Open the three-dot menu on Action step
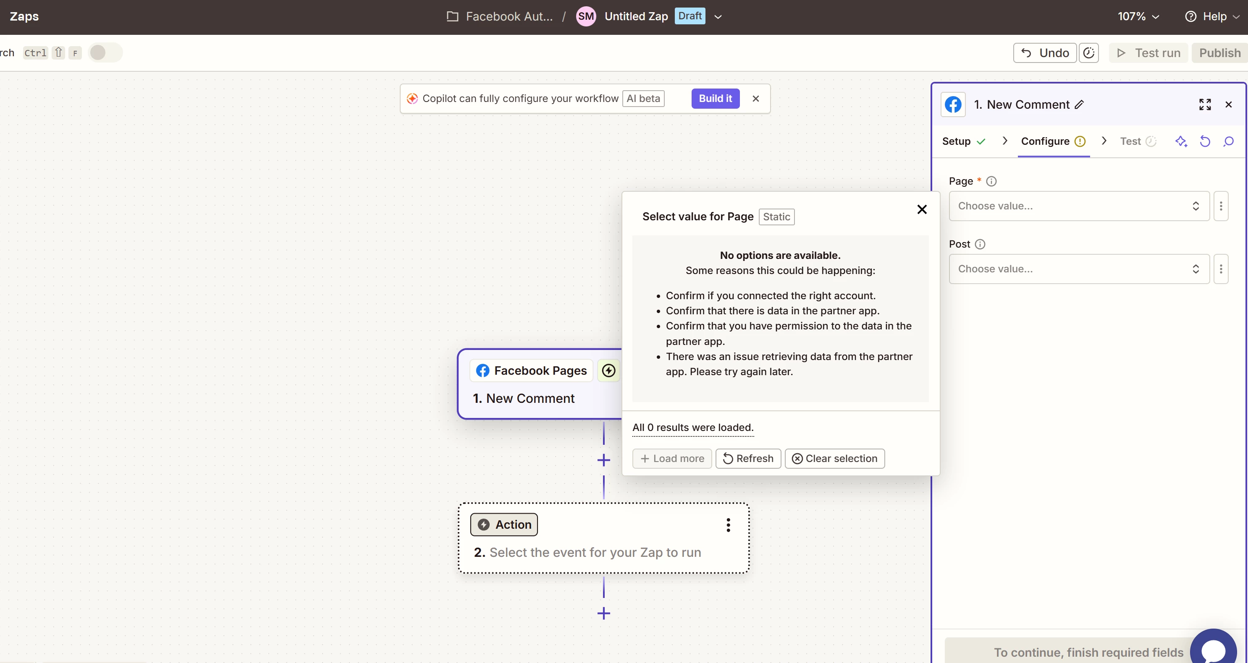The width and height of the screenshot is (1248, 663). [728, 525]
